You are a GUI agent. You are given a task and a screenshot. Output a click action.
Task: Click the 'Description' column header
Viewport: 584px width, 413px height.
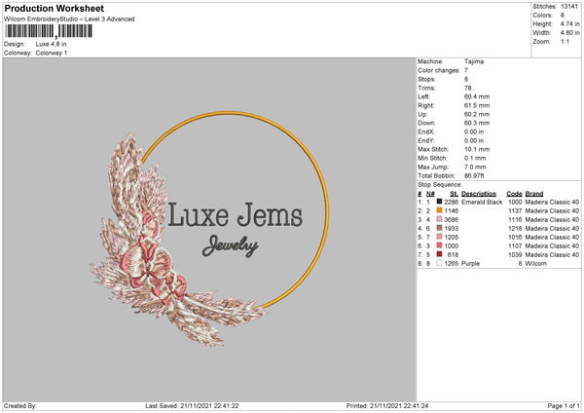479,194
